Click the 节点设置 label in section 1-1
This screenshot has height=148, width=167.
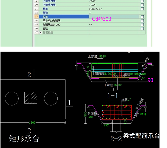click(x=145, y=62)
